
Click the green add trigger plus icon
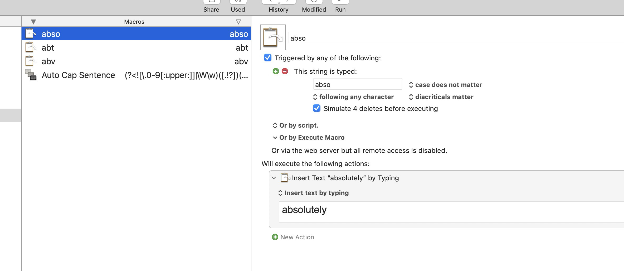(276, 71)
